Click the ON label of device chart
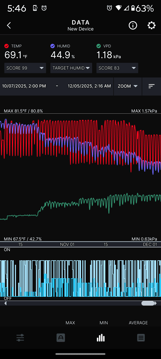The width and height of the screenshot is (161, 359). 7,250
